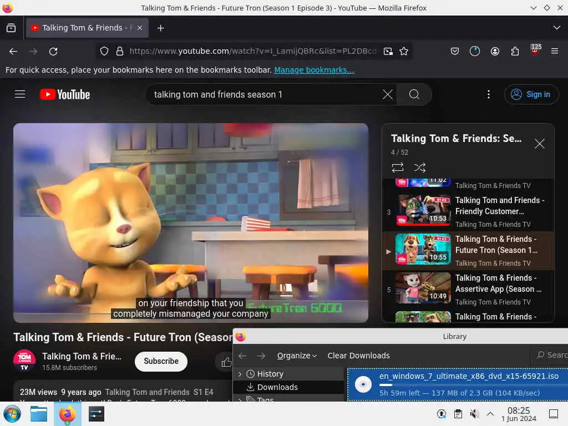Open Talking Tom & Friends TV channel avatar
The height and width of the screenshot is (426, 568).
click(x=24, y=361)
